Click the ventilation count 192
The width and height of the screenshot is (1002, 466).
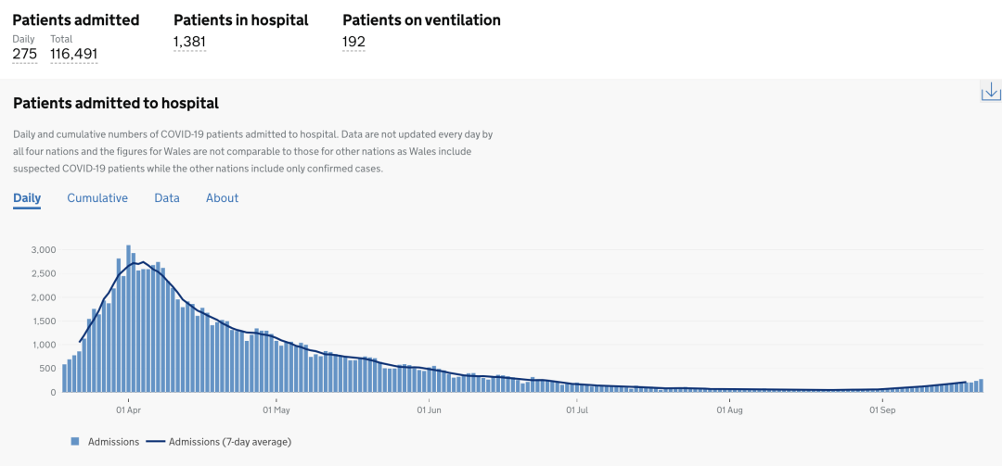(x=353, y=42)
